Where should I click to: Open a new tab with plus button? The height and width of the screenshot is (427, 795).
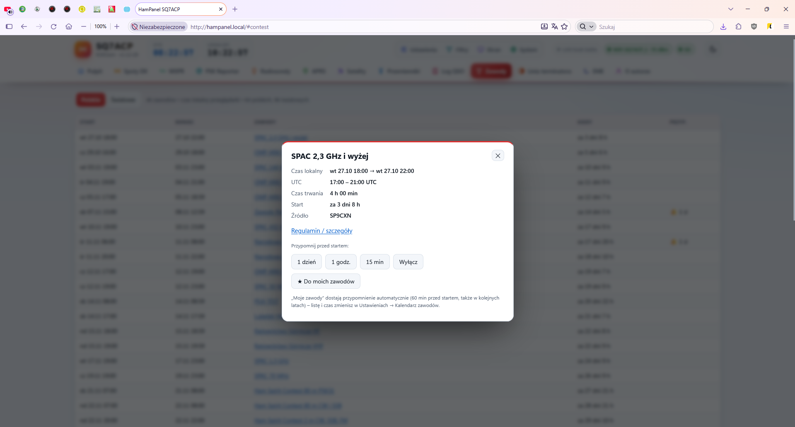(235, 9)
